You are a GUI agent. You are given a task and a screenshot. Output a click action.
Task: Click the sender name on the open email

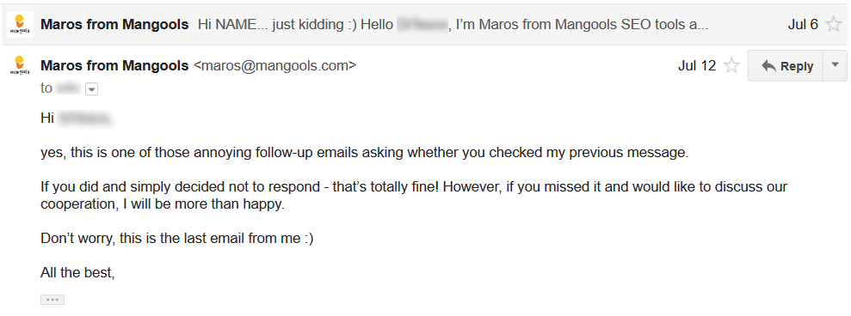pos(114,65)
